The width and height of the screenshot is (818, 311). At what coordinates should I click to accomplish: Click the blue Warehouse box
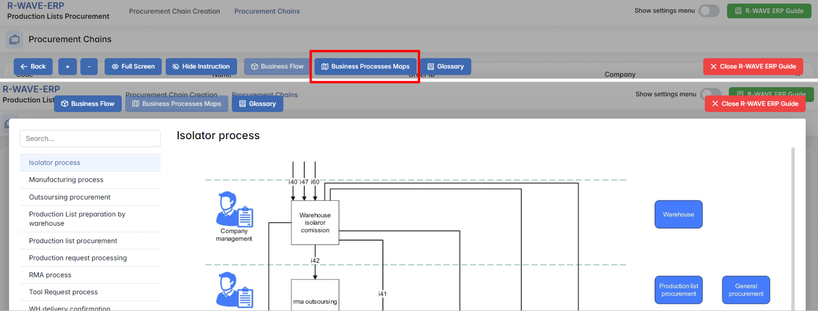pos(678,214)
